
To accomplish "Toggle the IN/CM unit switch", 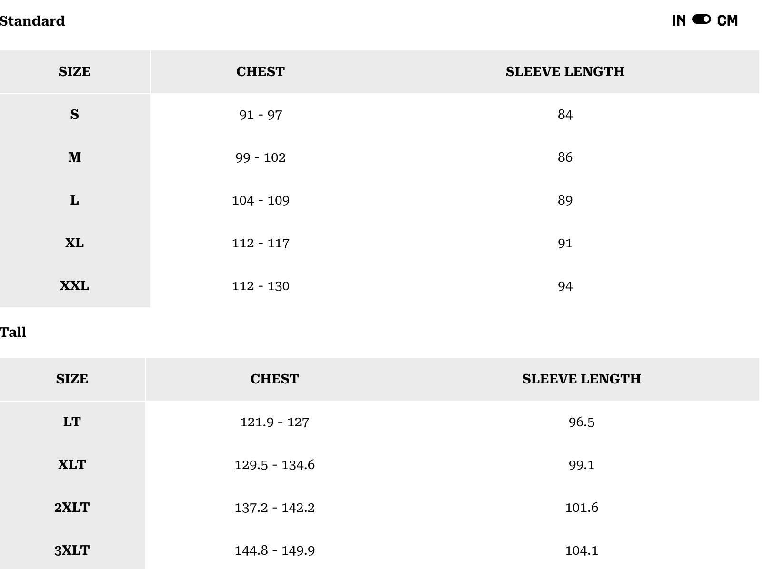I will point(701,20).
